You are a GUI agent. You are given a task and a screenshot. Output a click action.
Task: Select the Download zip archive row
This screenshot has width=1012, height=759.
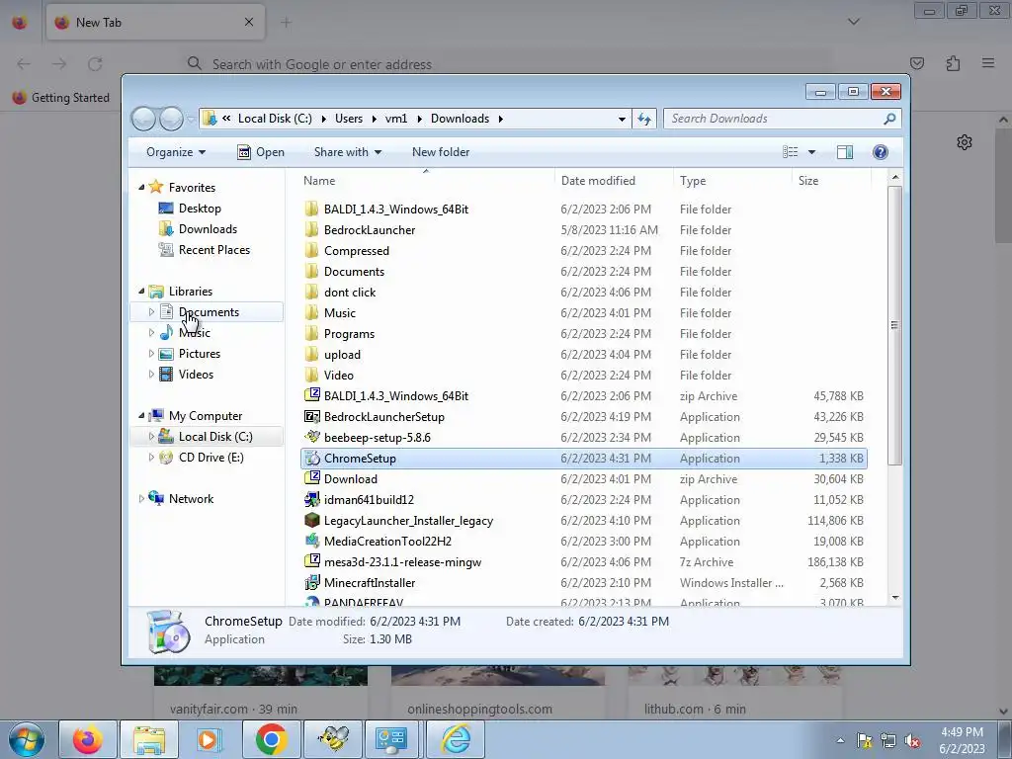[584, 479]
